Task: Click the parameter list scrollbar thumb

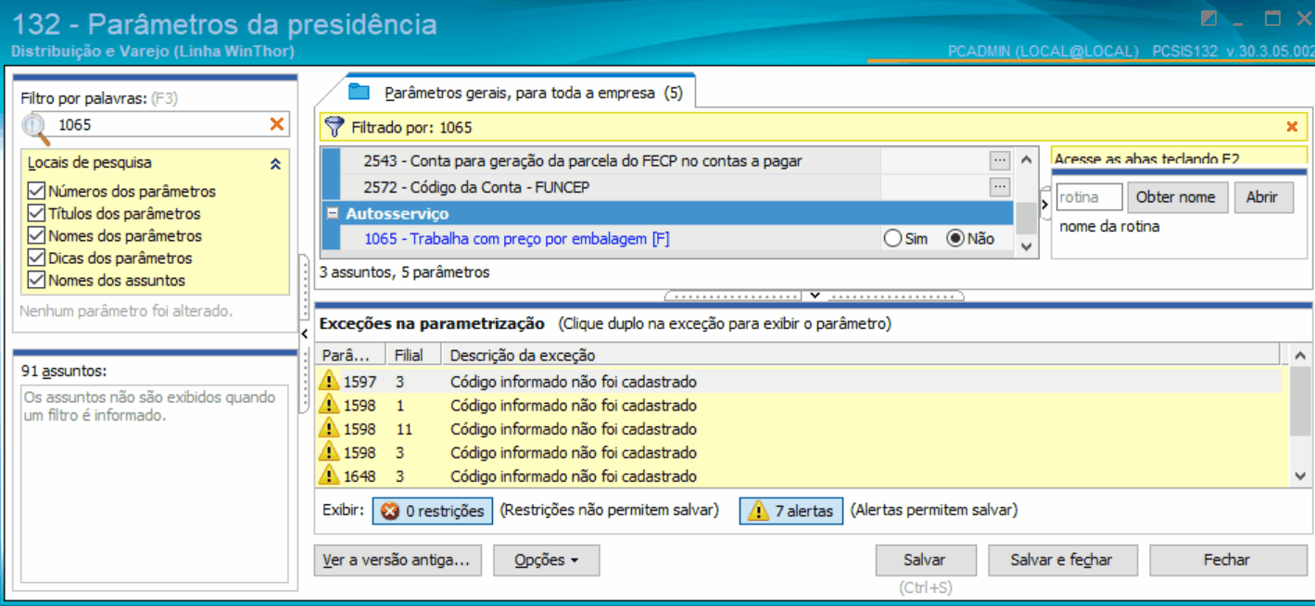Action: pos(1025,219)
